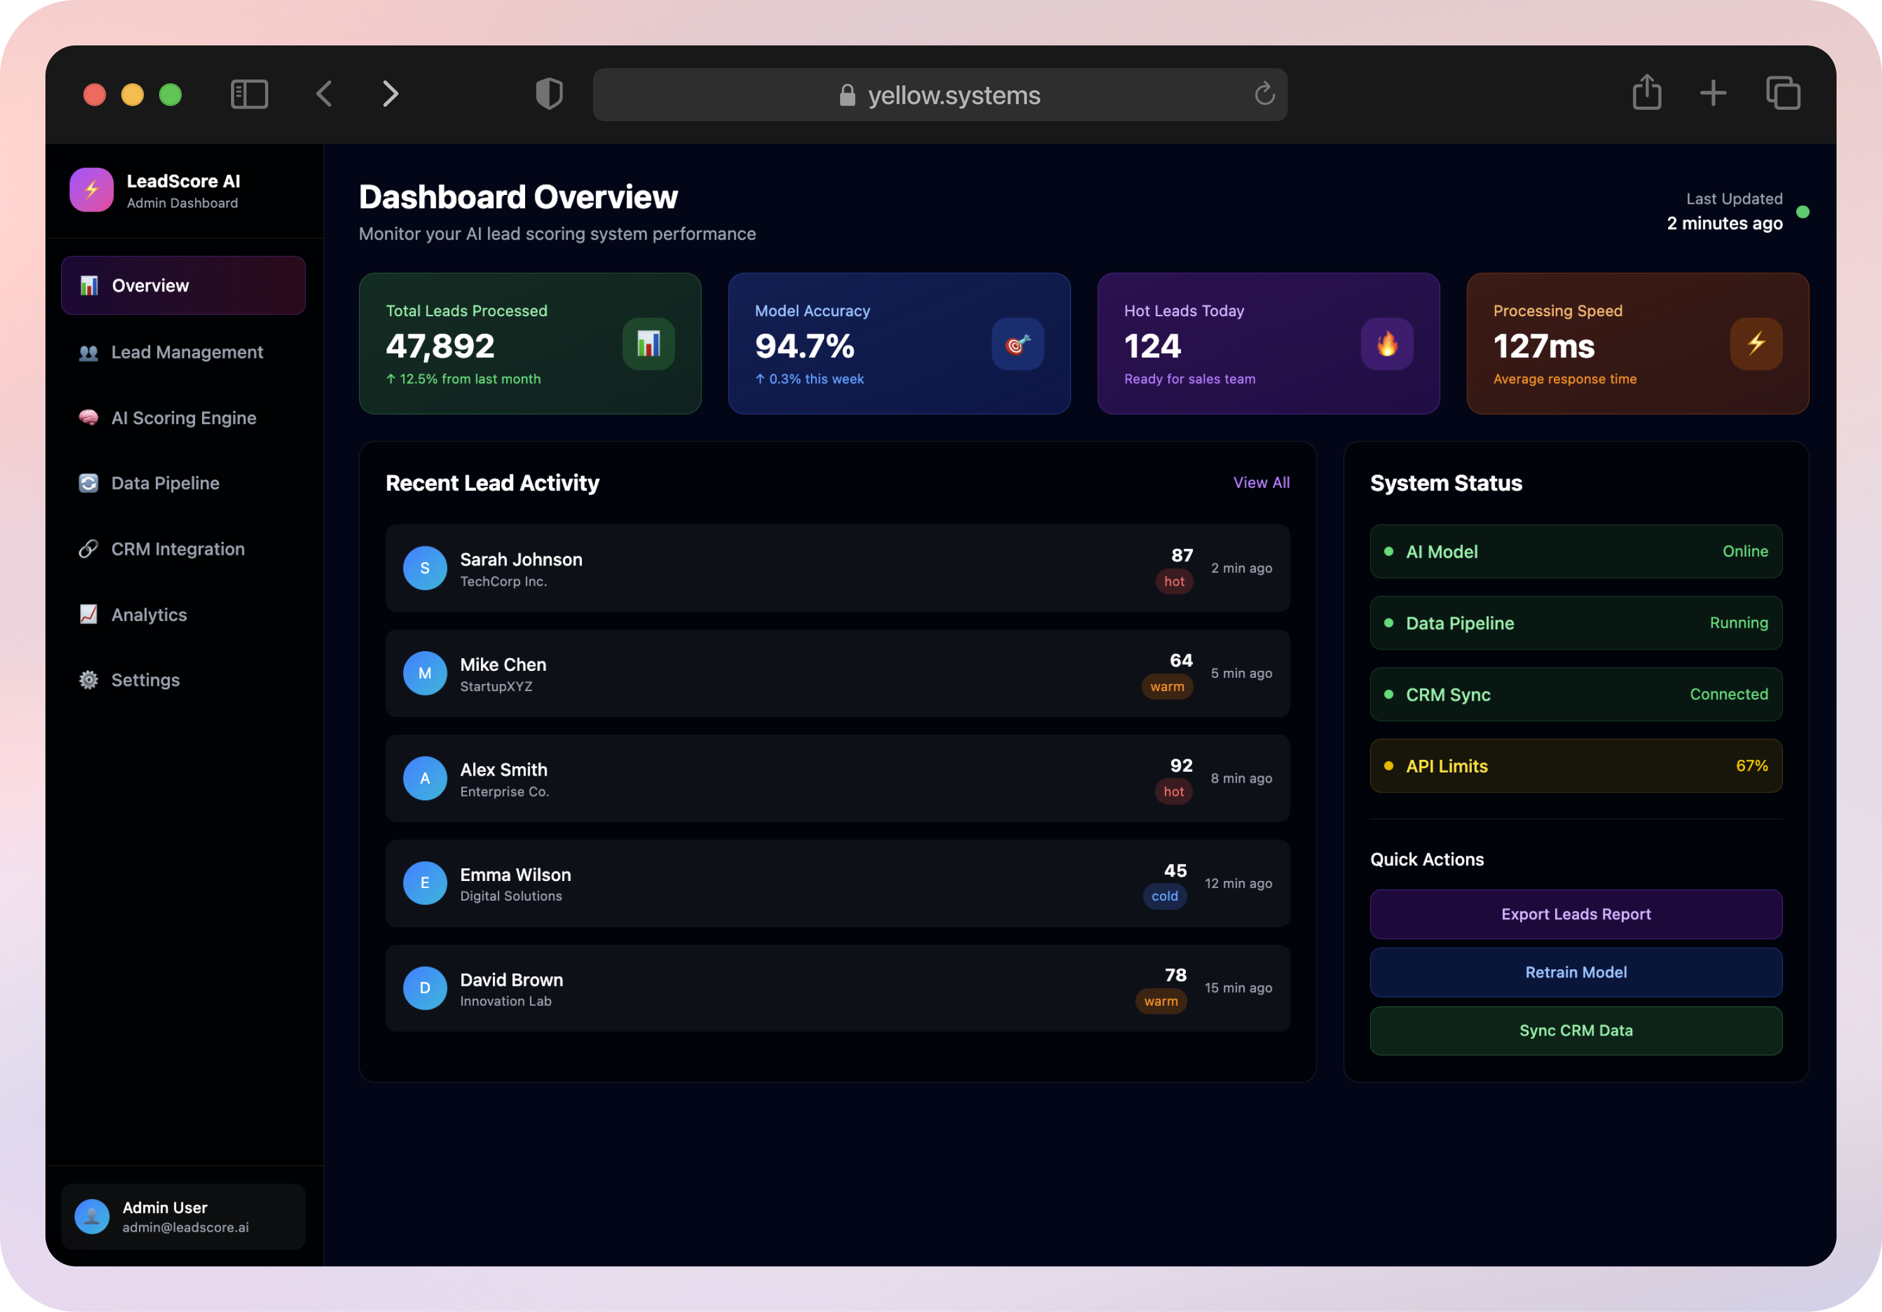This screenshot has height=1312, width=1882.
Task: Open the browser share icon
Action: (1647, 92)
